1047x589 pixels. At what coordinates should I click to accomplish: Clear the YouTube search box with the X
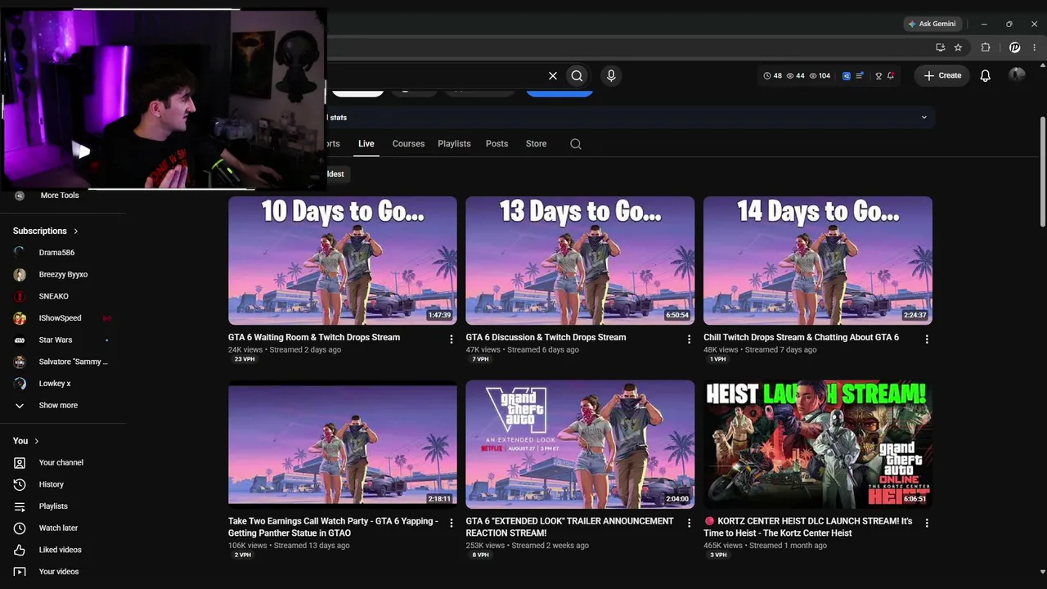(x=553, y=76)
